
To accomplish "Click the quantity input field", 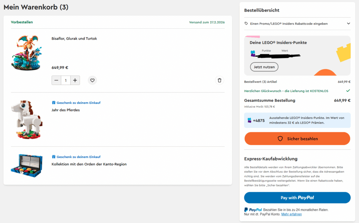I will tap(66, 80).
